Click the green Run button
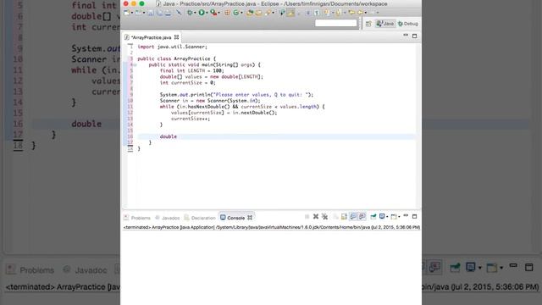Screen dimensions: 542x305 202,13
